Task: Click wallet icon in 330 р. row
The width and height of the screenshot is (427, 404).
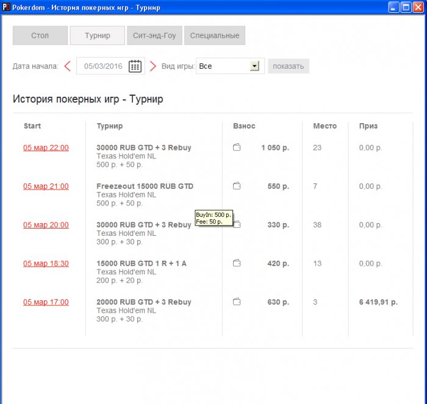Action: (237, 224)
